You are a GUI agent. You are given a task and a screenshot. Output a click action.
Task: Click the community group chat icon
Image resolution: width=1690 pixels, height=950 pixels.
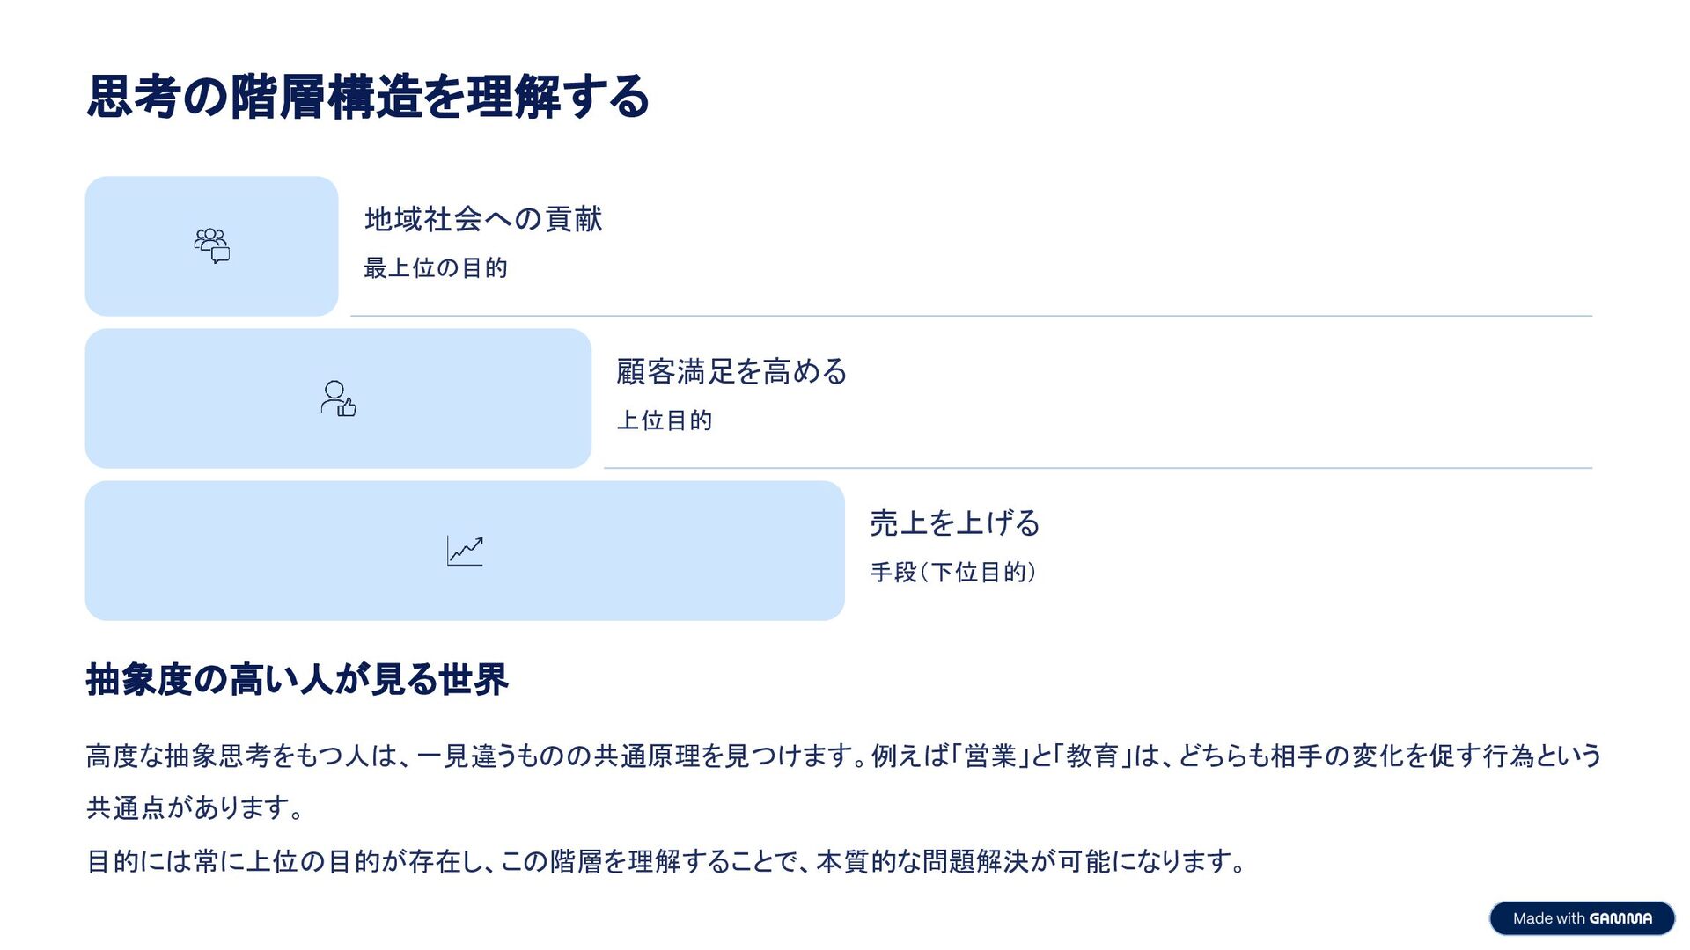point(211,246)
